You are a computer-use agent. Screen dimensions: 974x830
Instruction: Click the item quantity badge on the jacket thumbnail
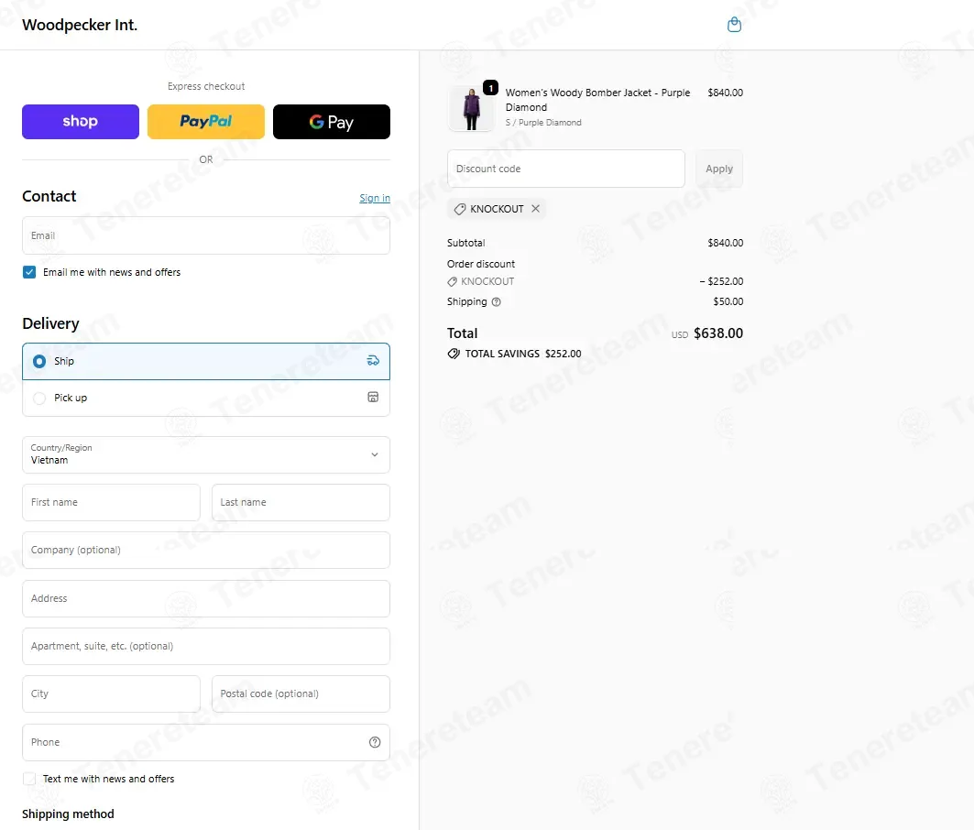491,88
